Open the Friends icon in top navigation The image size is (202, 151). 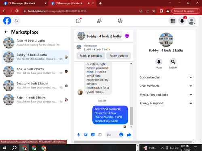99,21
